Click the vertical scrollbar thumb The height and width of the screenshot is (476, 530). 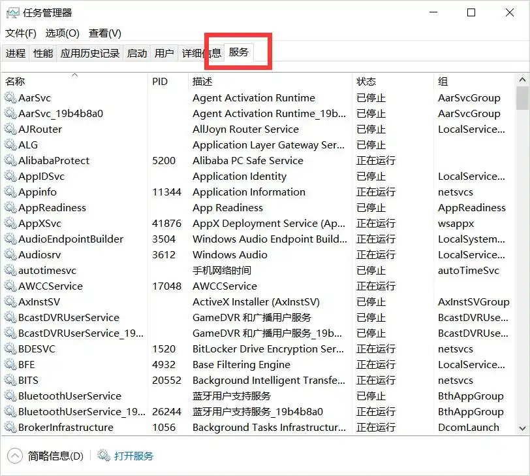pyautogui.click(x=522, y=98)
